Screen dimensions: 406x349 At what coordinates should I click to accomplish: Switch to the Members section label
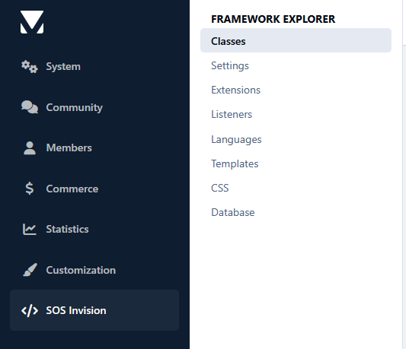(x=69, y=148)
